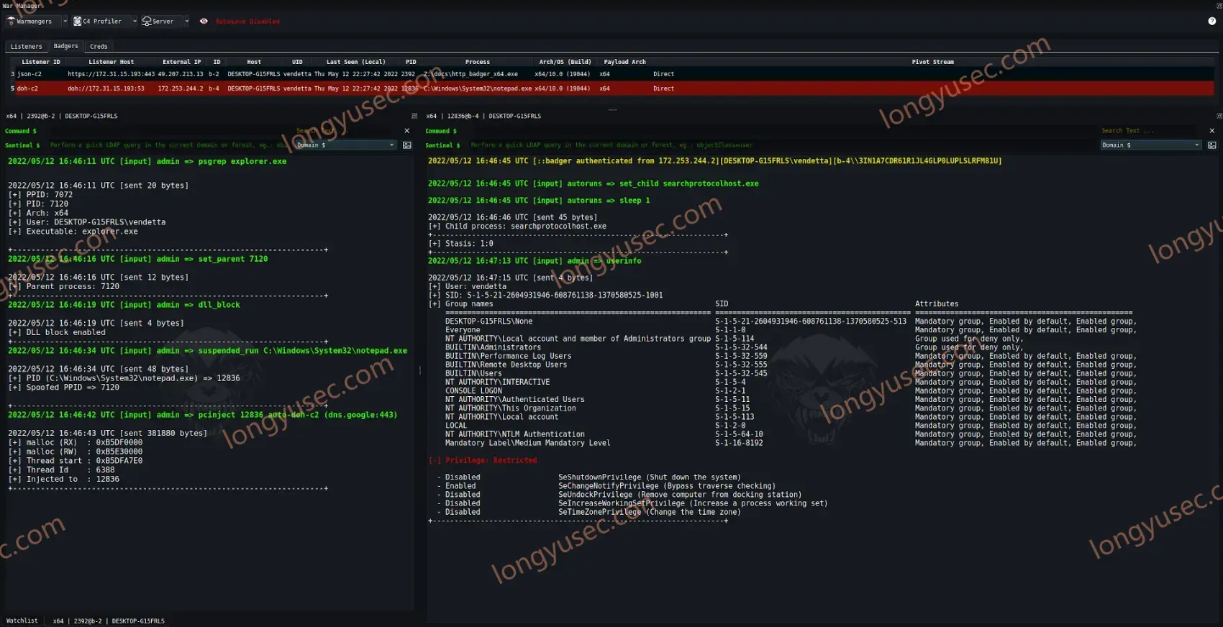Expand the arrow next to Server
Image resolution: width=1223 pixels, height=627 pixels.
click(186, 22)
